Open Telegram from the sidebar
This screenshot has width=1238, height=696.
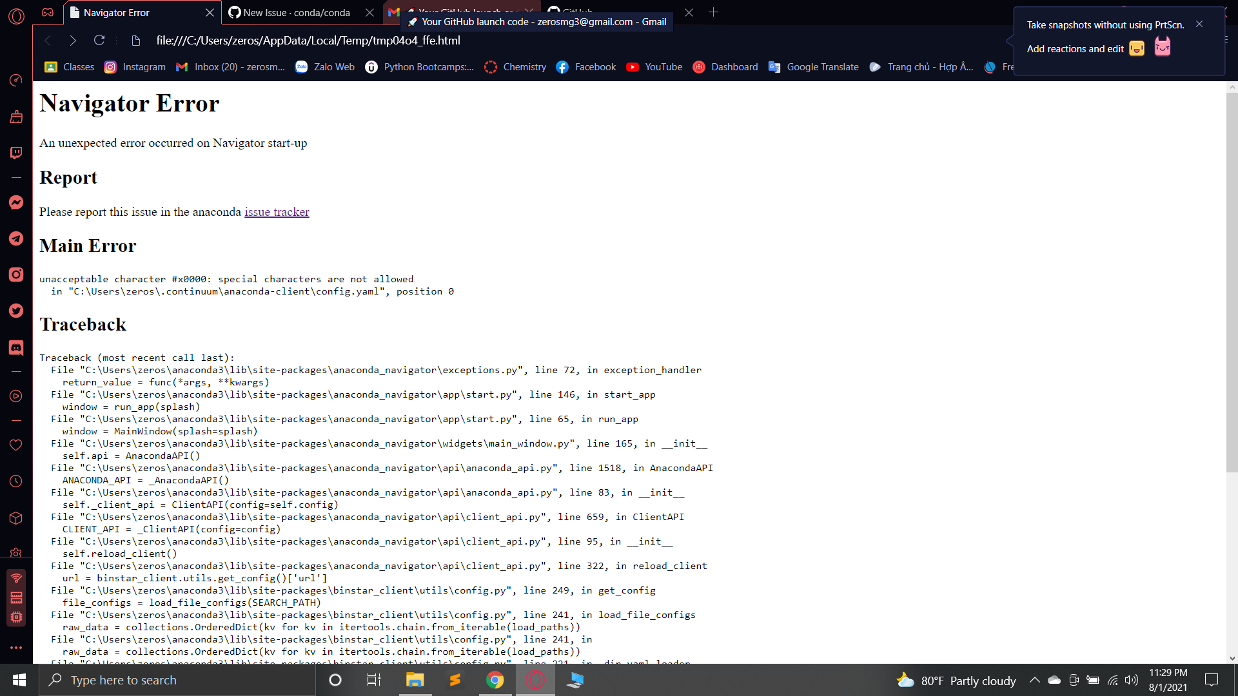16,238
